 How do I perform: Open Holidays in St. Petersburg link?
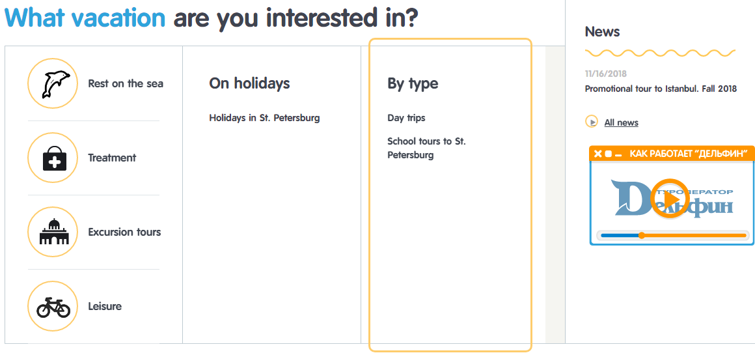click(264, 118)
